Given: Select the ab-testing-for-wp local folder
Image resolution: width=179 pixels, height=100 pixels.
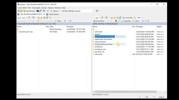Looking at the screenshot, I should (x=26, y=32).
